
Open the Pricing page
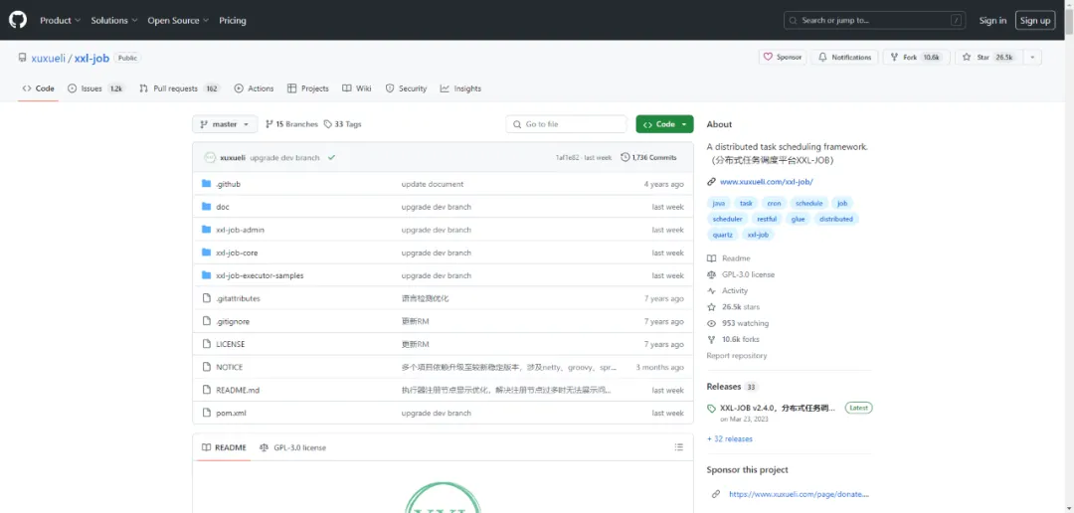[x=232, y=21]
